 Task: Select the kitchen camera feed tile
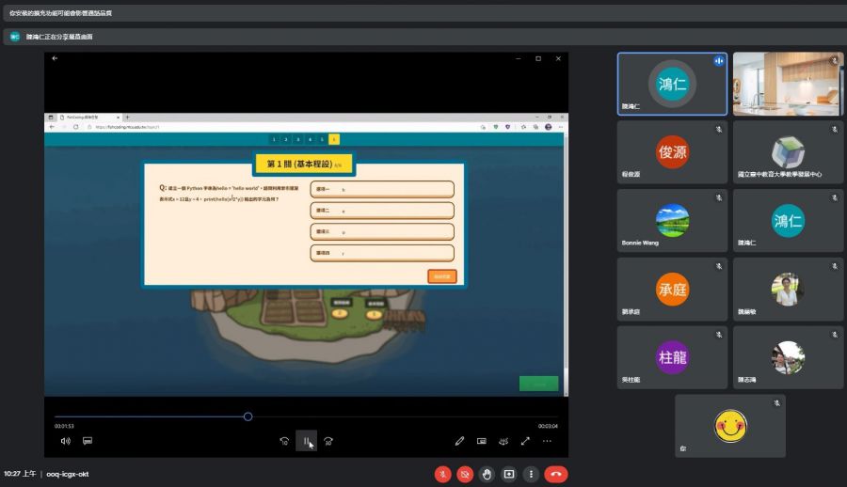[788, 84]
